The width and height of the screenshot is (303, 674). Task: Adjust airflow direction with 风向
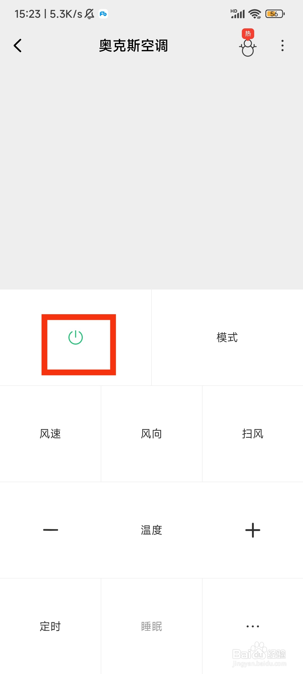click(x=151, y=434)
